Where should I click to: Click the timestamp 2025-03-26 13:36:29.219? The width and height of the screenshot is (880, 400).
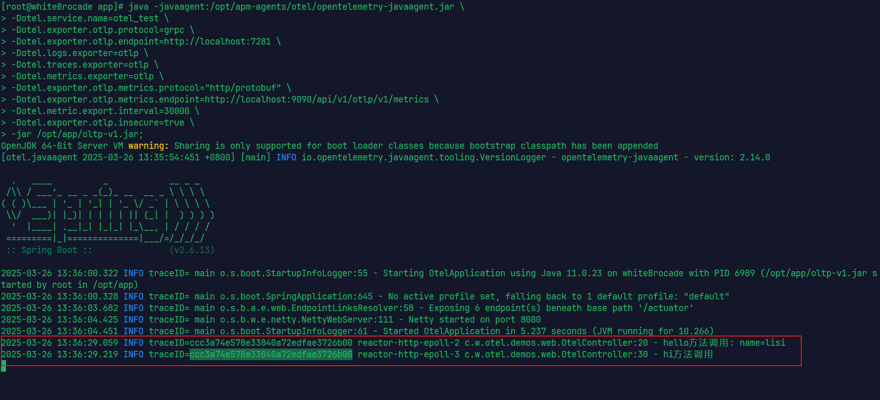pyautogui.click(x=60, y=355)
